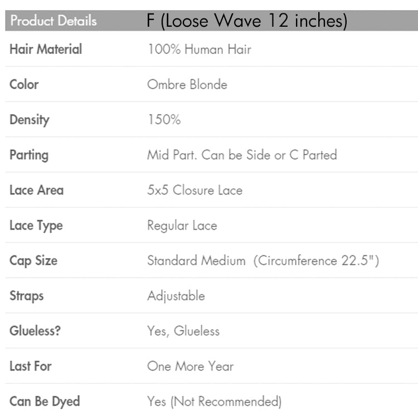Select the Color row label
418x418 pixels.
point(24,85)
